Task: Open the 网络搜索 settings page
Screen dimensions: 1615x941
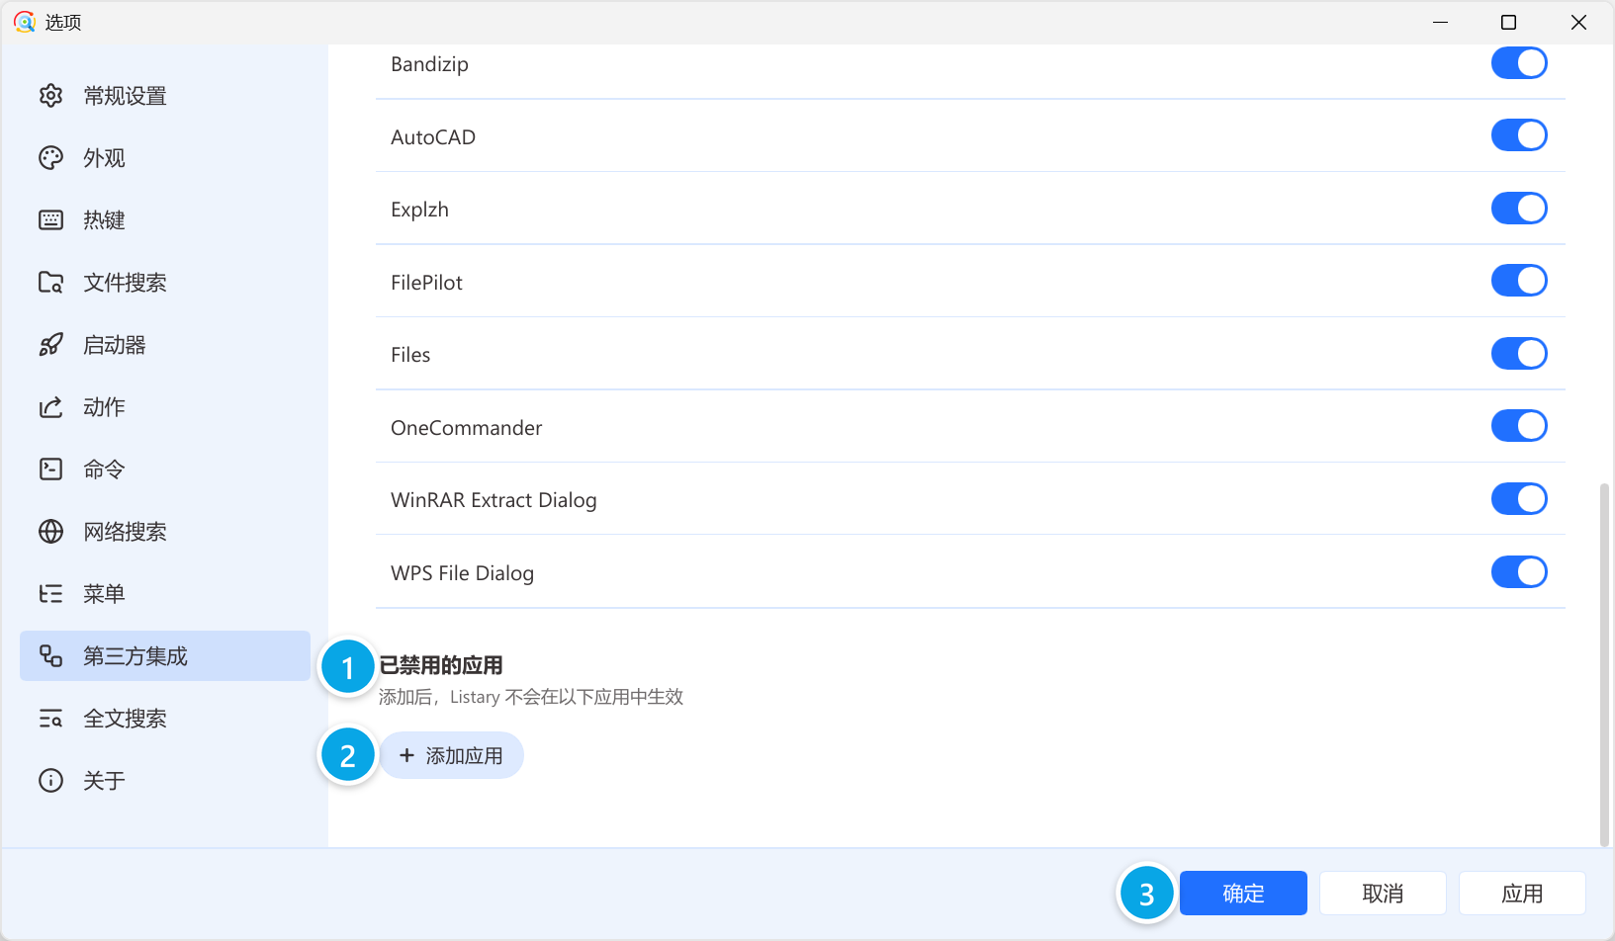Action: [165, 532]
